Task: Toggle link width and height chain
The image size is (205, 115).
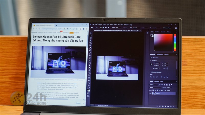Action: (151, 64)
